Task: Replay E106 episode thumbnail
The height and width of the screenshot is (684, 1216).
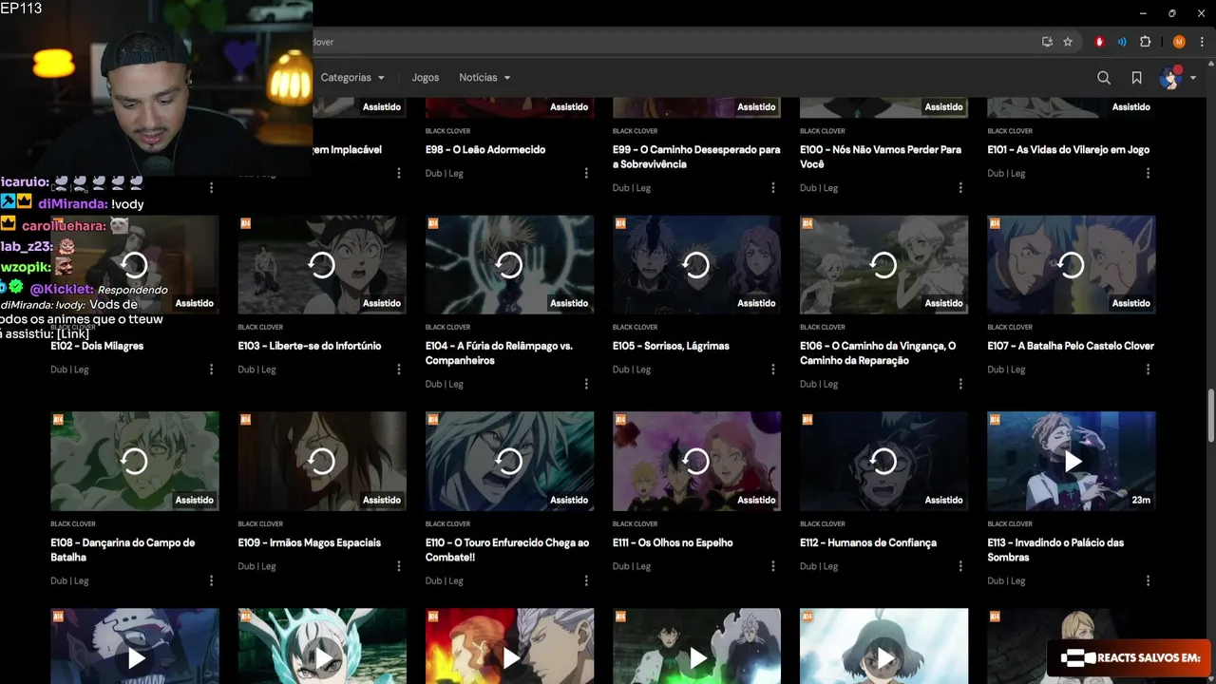Action: coord(883,265)
